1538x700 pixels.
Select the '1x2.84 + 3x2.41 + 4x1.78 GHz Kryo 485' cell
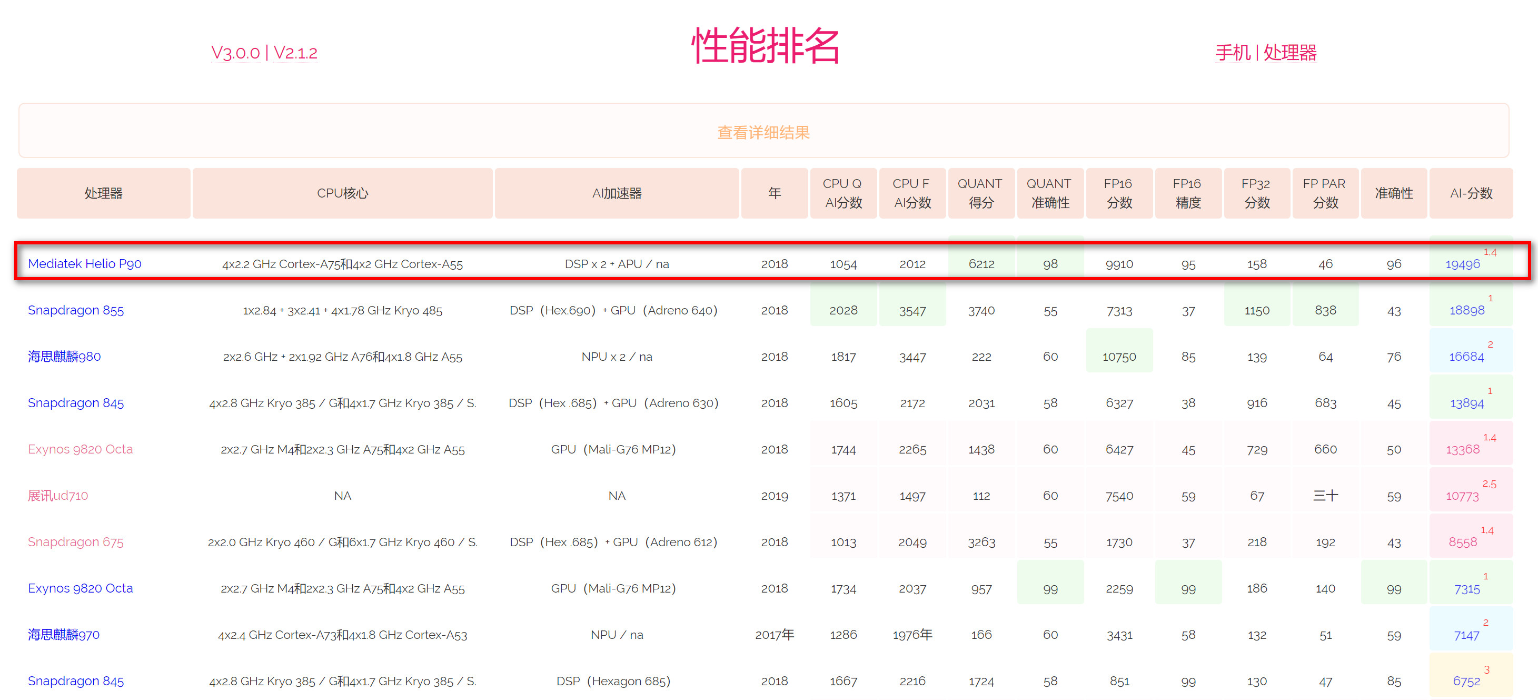342,311
